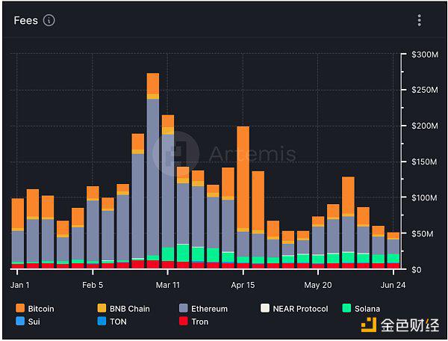The width and height of the screenshot is (448, 341).
Task: Click the $200M y-axis label
Action: [x=425, y=126]
